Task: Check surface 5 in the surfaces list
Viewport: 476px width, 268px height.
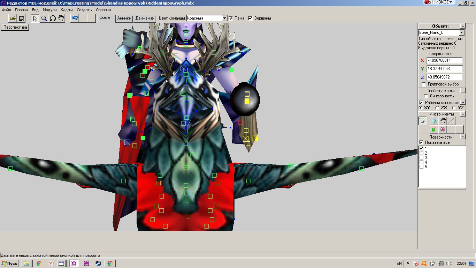Action: tap(422, 167)
